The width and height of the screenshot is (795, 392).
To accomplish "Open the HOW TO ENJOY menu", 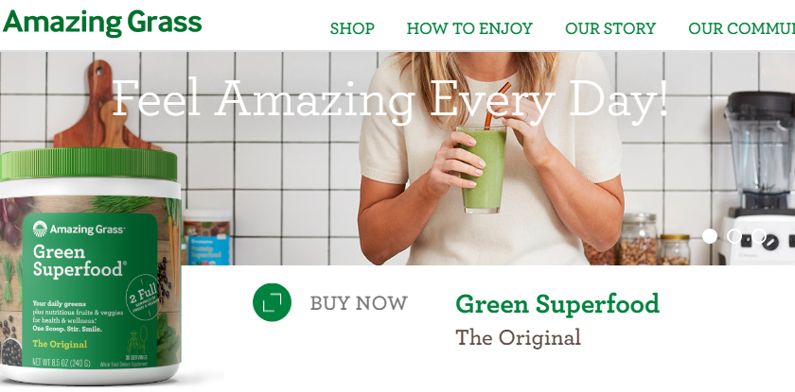I will pos(469,28).
